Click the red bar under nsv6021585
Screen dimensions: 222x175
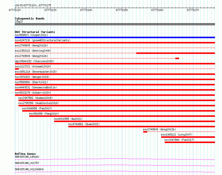click(134, 121)
